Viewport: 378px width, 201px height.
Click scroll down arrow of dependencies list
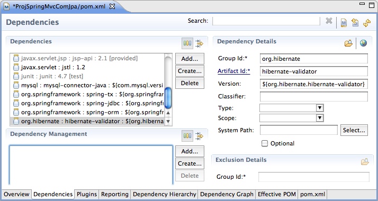point(168,121)
